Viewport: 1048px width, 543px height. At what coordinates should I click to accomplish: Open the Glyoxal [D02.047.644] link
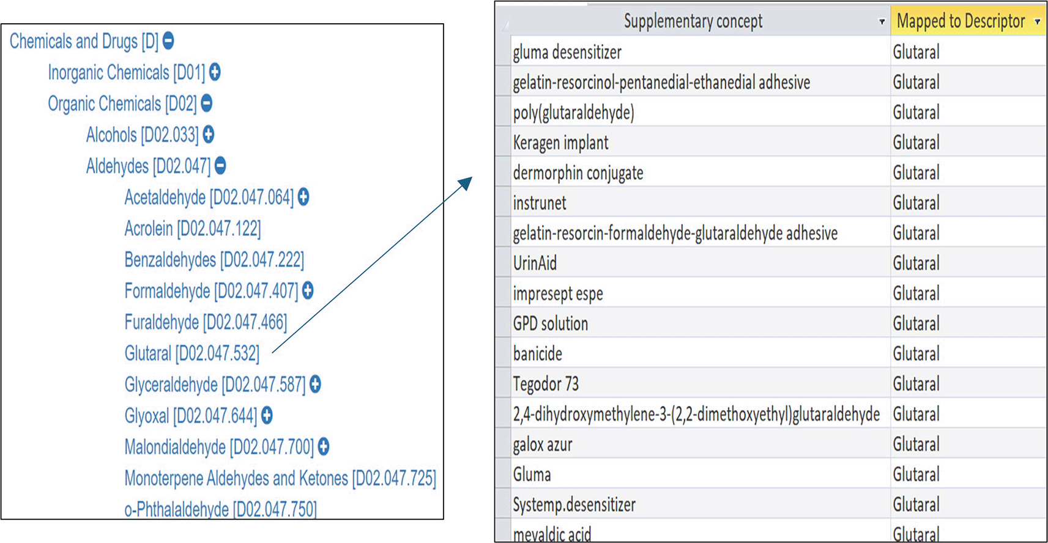tap(191, 416)
